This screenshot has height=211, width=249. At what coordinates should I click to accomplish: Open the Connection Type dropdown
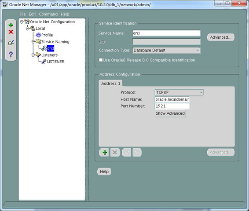coord(166,51)
